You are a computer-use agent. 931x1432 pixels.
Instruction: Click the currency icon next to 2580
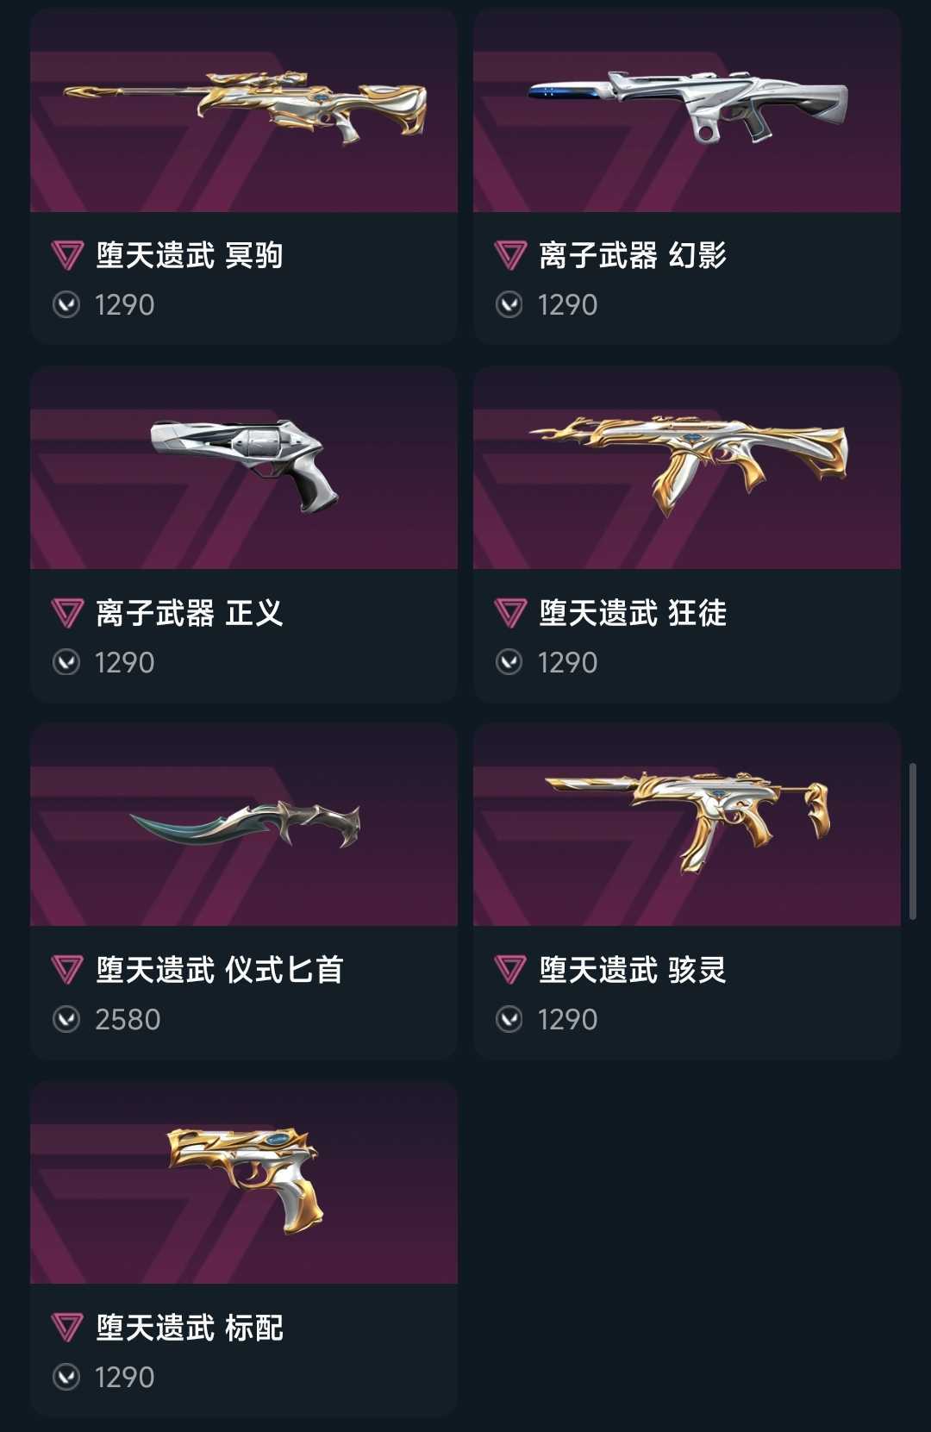click(66, 1019)
